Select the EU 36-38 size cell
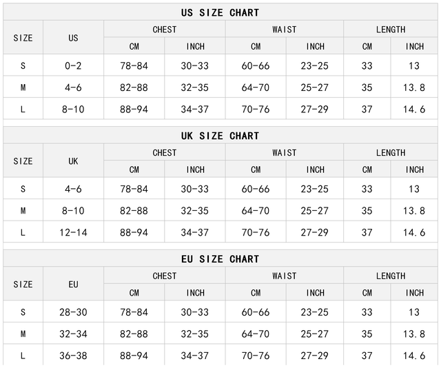 [73, 356]
